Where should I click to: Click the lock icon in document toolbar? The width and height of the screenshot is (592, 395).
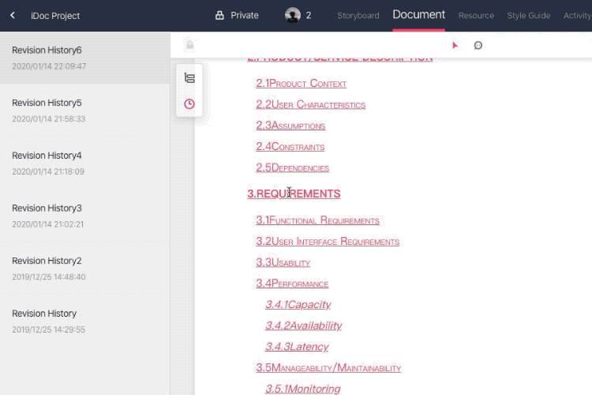pos(190,45)
